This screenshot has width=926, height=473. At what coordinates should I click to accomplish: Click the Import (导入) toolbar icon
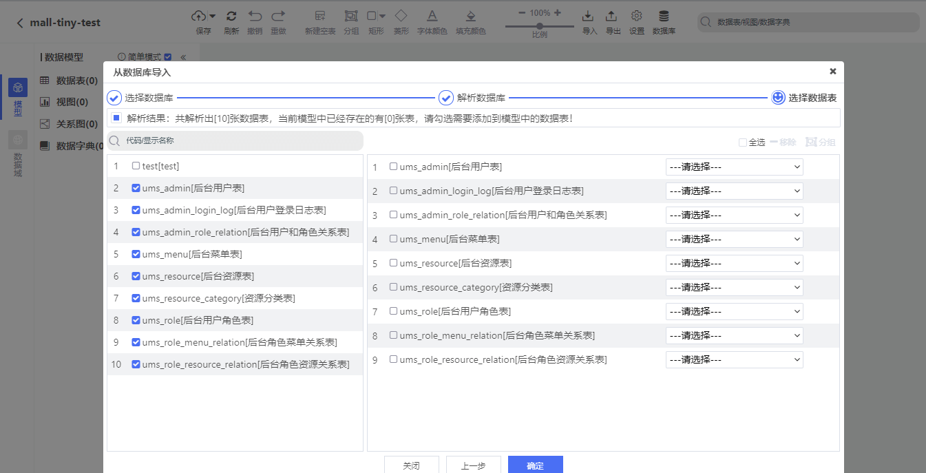pyautogui.click(x=588, y=16)
